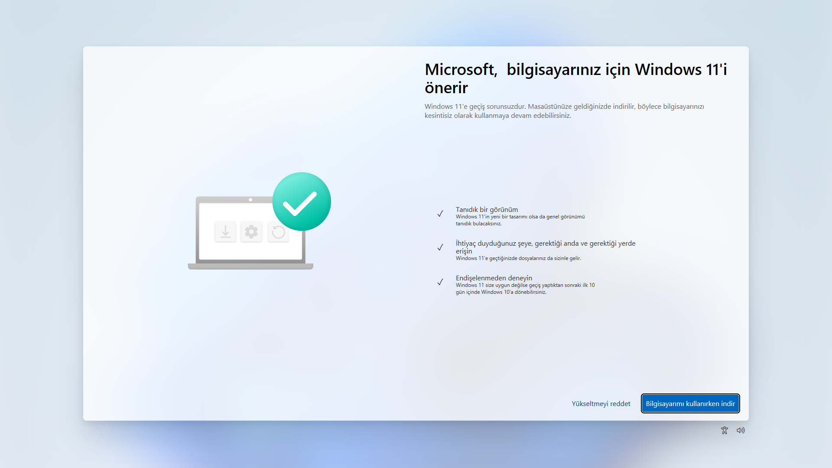Click the large green checkmark circle
The height and width of the screenshot is (468, 832).
click(302, 201)
